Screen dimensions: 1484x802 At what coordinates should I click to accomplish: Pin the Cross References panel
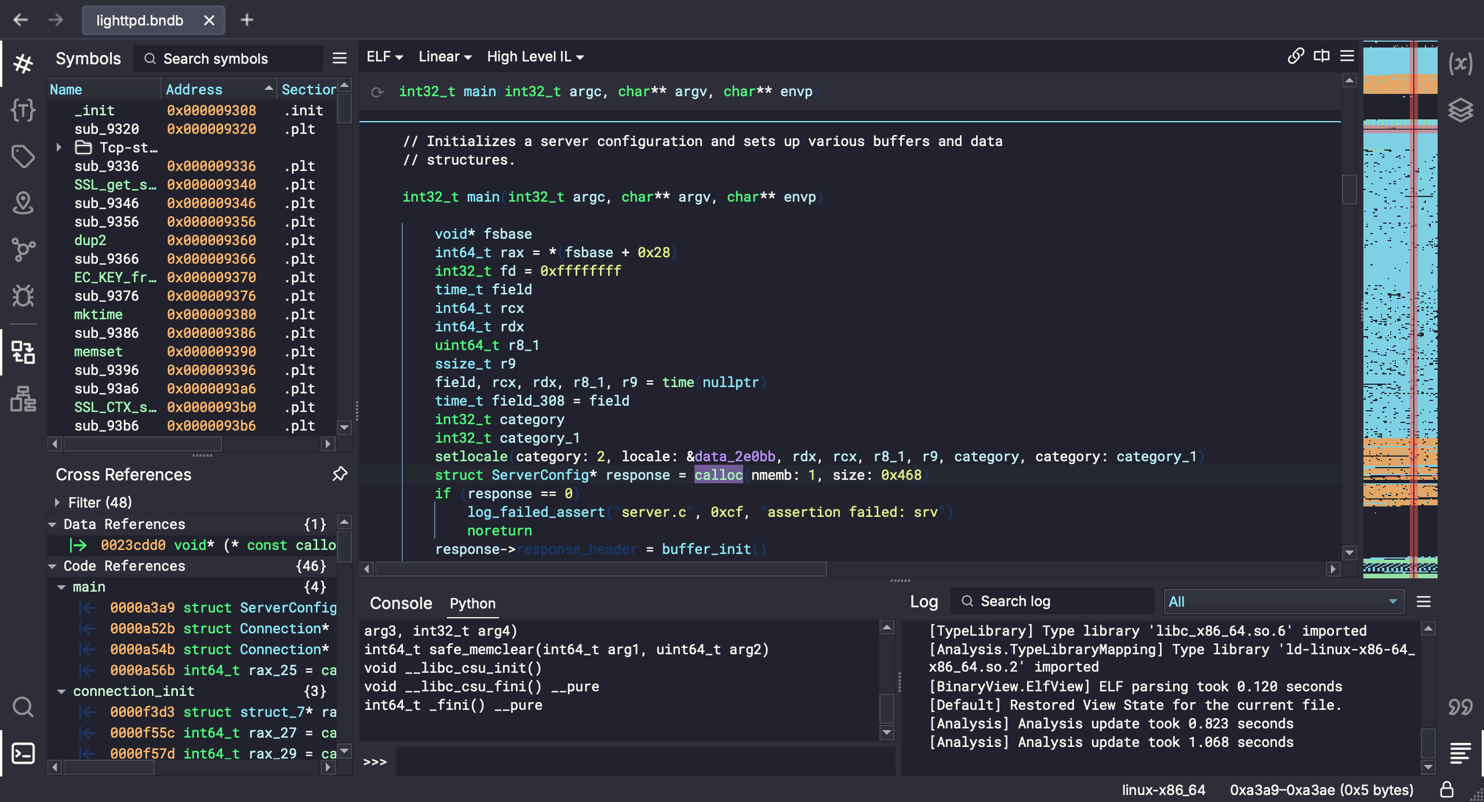340,474
